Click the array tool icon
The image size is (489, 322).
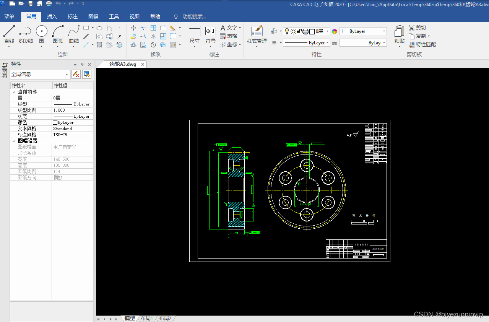pos(153,28)
